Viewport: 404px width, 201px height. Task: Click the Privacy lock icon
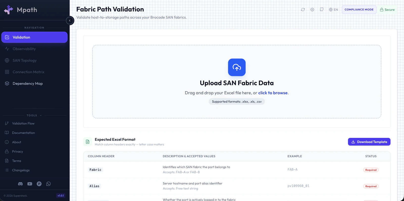7,151
